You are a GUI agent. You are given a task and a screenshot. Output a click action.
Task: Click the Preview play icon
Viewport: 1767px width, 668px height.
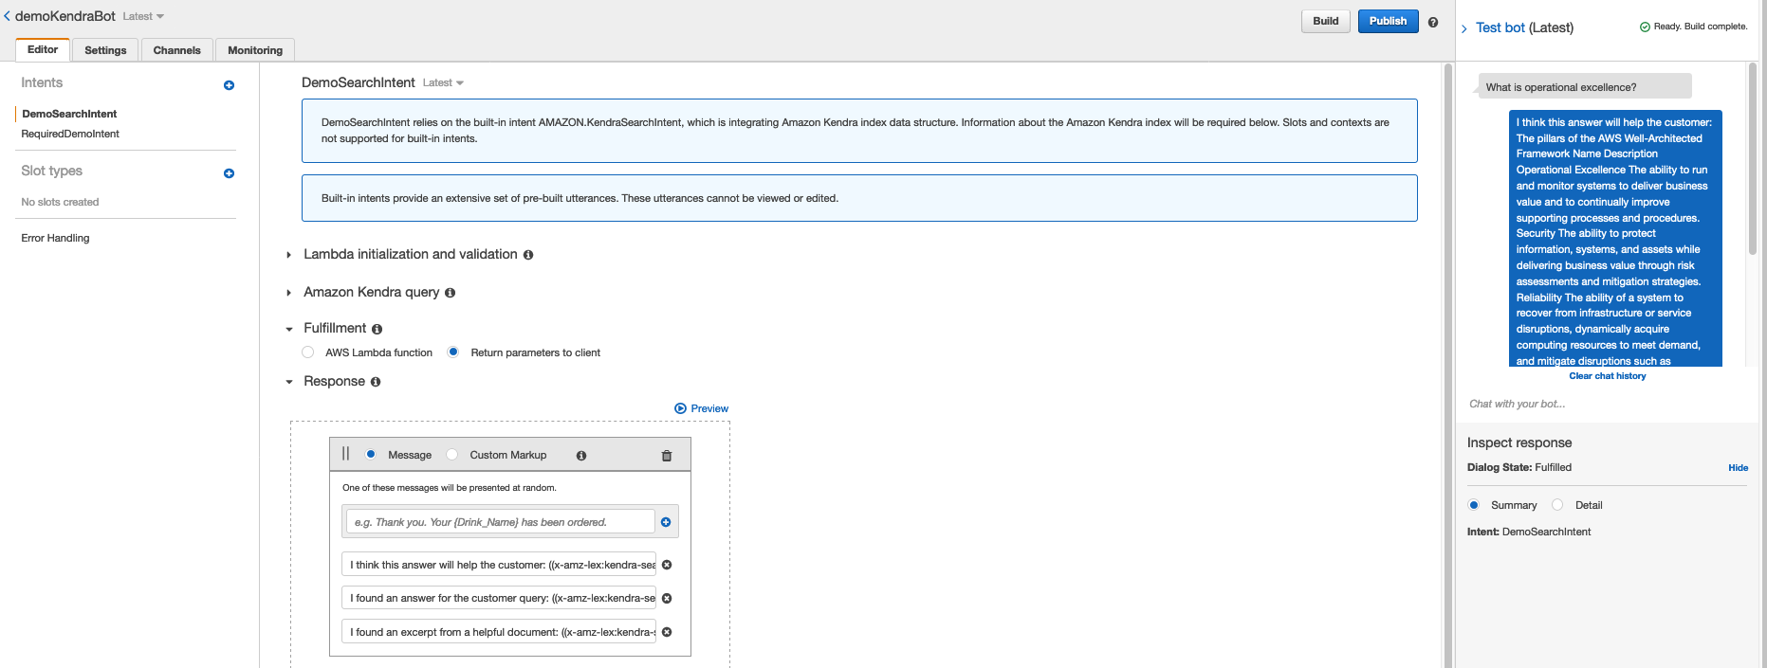[680, 408]
